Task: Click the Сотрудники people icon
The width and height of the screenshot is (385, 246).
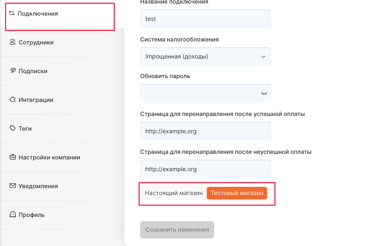Action: tap(13, 42)
